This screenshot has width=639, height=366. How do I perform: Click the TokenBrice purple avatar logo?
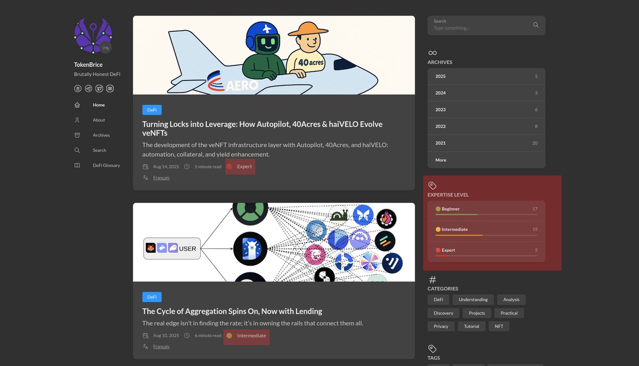click(93, 36)
